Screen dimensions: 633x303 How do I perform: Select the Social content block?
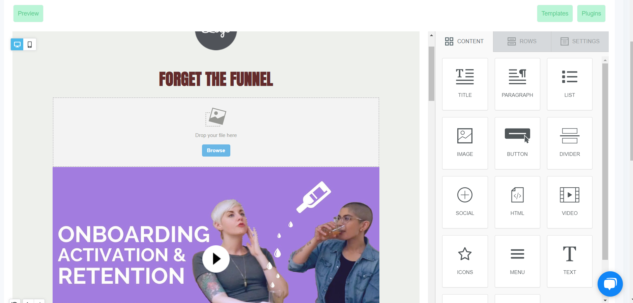tap(465, 202)
